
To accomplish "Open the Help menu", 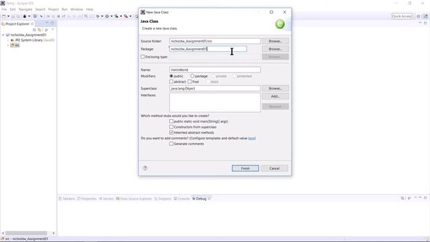I will coord(89,9).
